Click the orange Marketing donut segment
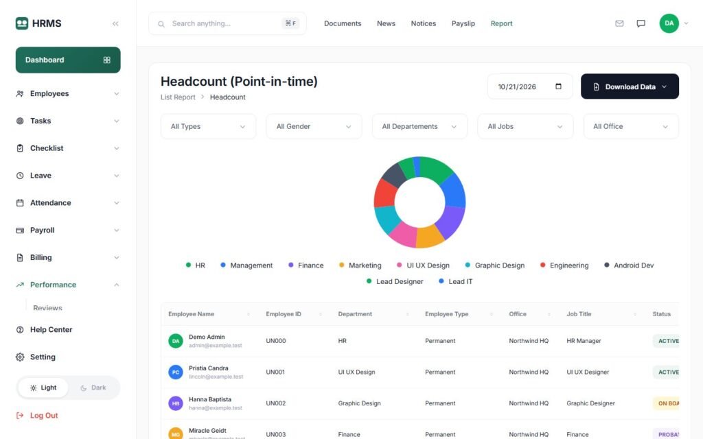Screen dimensions: 703x439 point(430,237)
